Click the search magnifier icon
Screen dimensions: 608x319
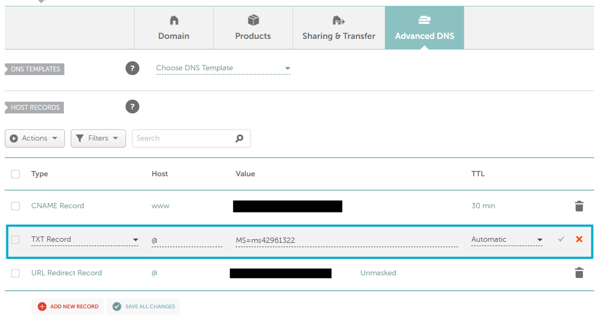239,138
